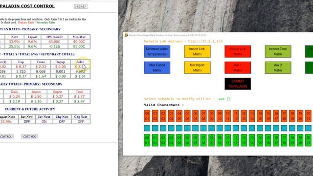Screen dimensions: 313x176
Task: Click cyan square between orange and green 00 01
Action: coord(147,128)
